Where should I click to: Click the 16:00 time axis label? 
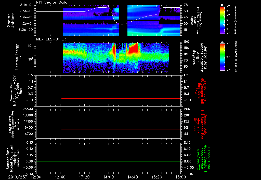[x=181, y=177]
